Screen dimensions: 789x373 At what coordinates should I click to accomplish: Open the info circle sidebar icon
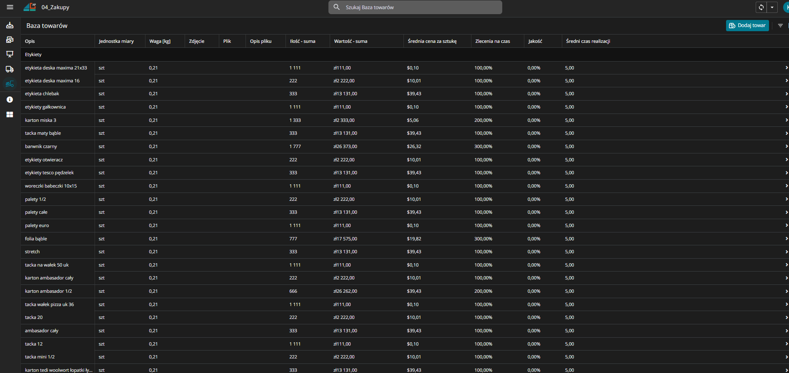(x=10, y=99)
